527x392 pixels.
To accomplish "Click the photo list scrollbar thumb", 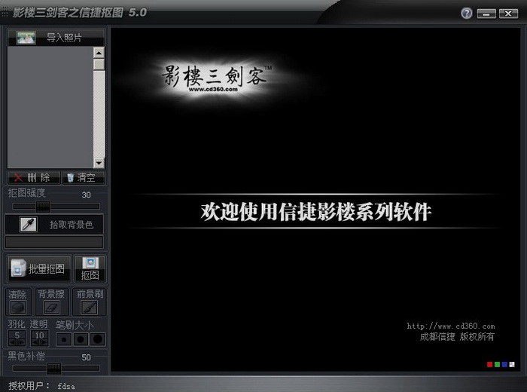I will pyautogui.click(x=99, y=65).
